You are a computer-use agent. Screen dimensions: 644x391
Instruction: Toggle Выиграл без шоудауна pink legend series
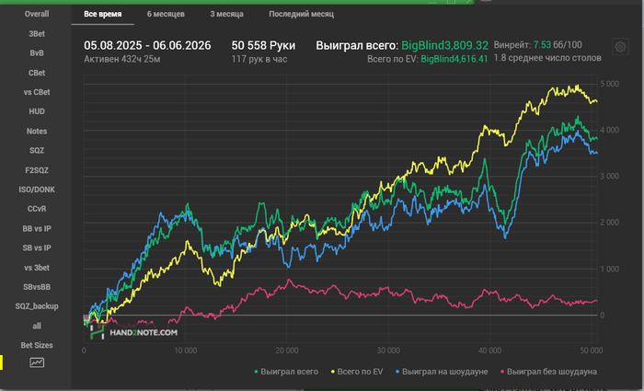point(548,372)
